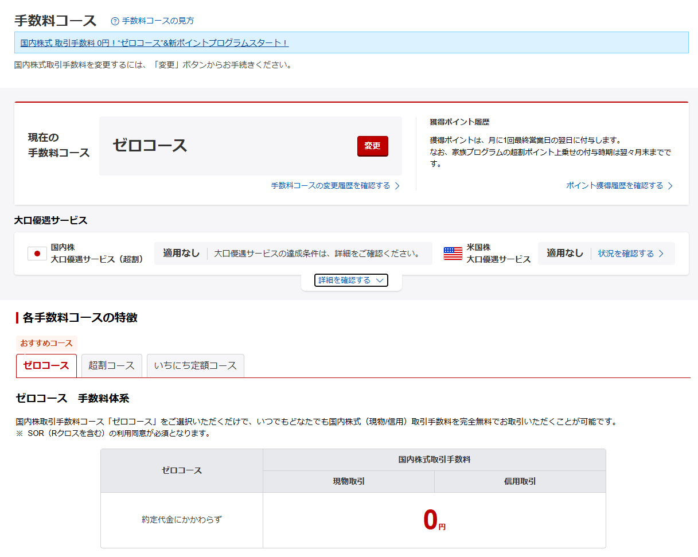Open the ゼロコース announcement banner link
The width and height of the screenshot is (698, 557).
154,43
